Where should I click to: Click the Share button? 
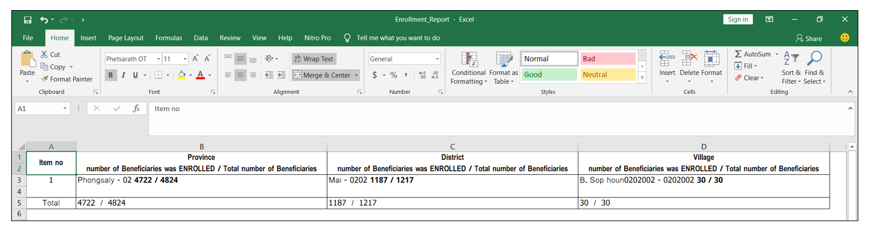tap(809, 38)
